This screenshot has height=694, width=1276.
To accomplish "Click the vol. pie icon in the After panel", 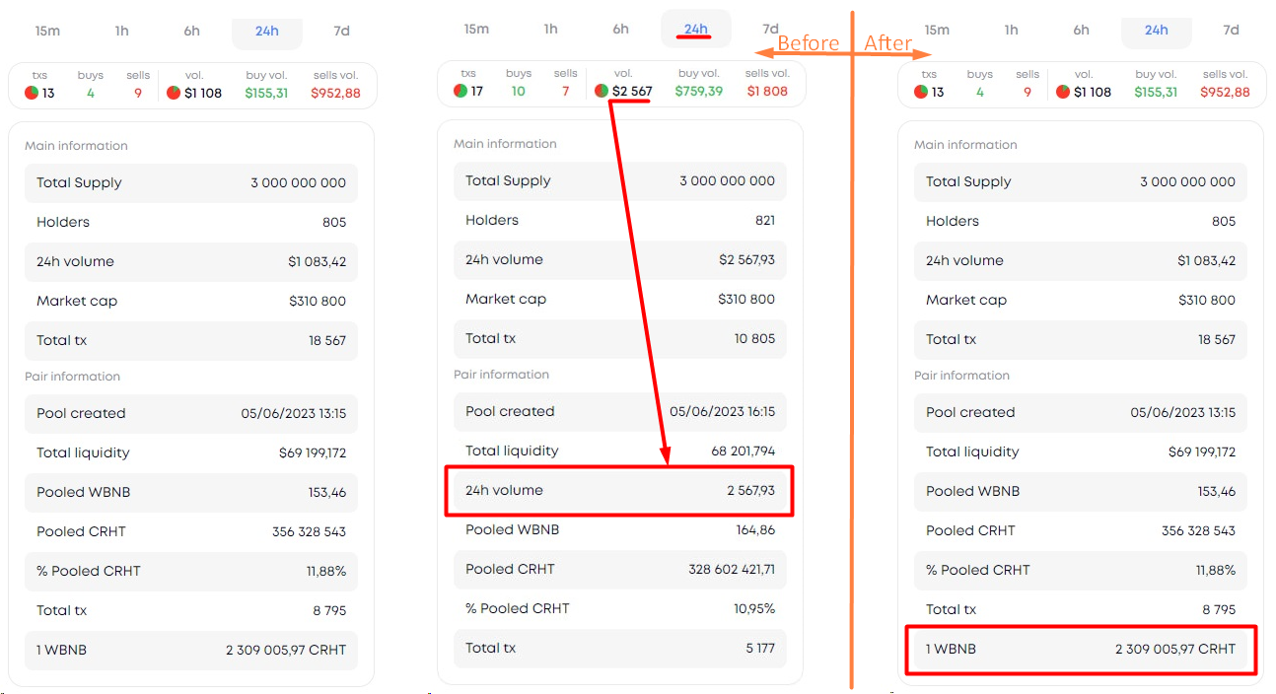I will coord(1062,92).
